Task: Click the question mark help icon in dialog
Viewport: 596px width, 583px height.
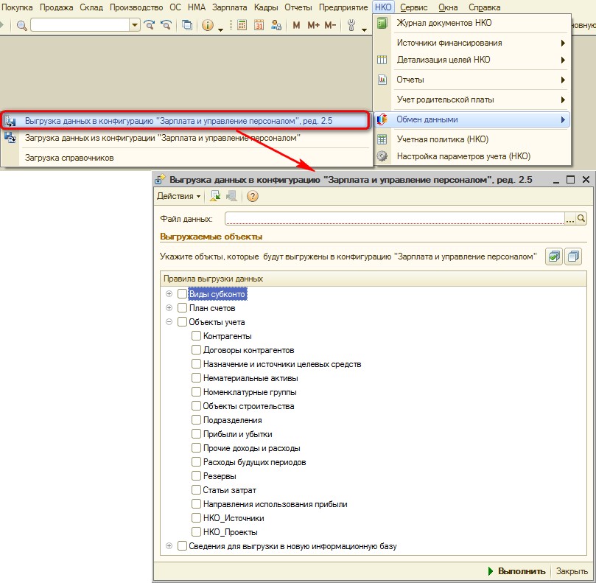Action: [x=253, y=196]
